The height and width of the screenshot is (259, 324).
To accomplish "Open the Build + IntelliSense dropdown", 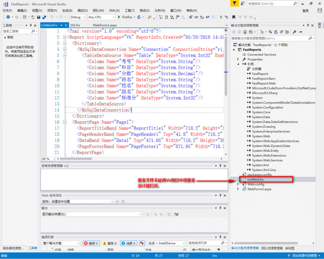I will [x=166, y=243].
